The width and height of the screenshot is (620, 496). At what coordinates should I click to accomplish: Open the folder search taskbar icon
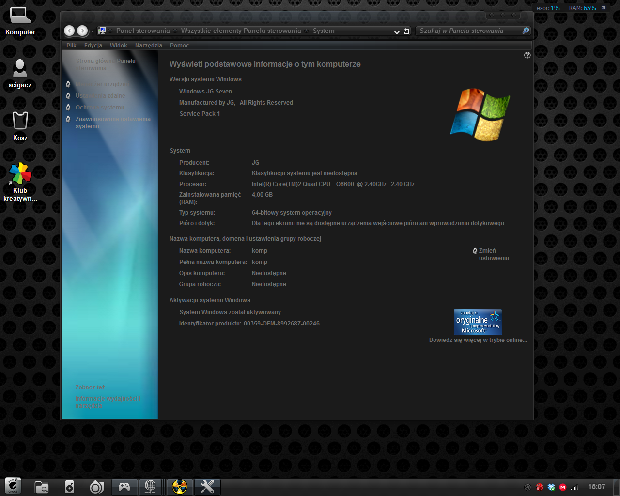point(42,487)
